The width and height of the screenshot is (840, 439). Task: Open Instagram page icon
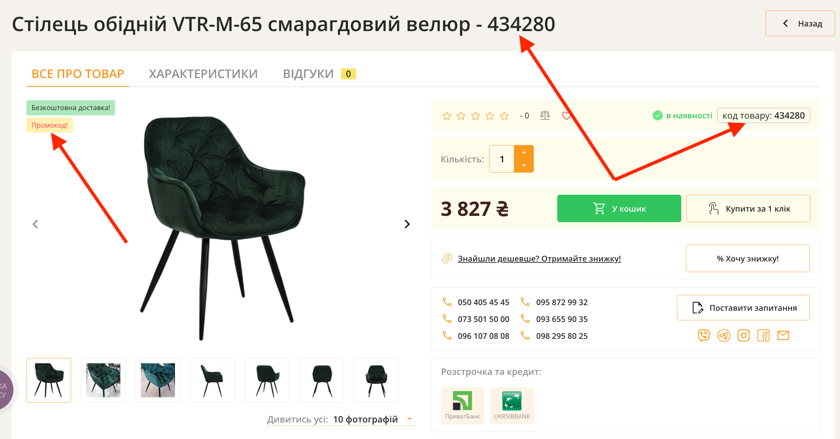(743, 336)
